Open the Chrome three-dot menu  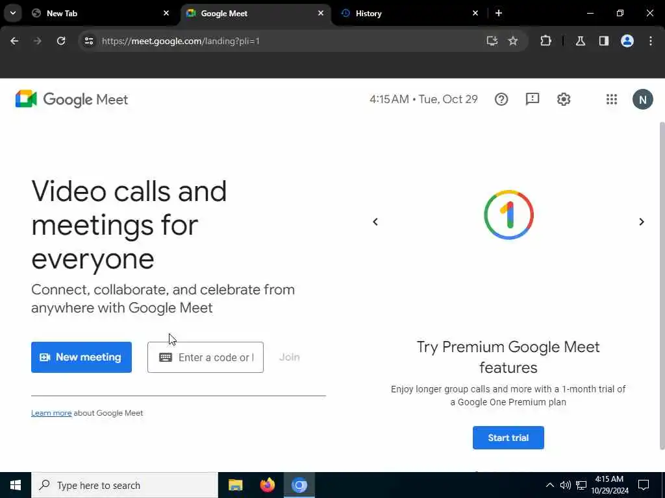click(651, 41)
